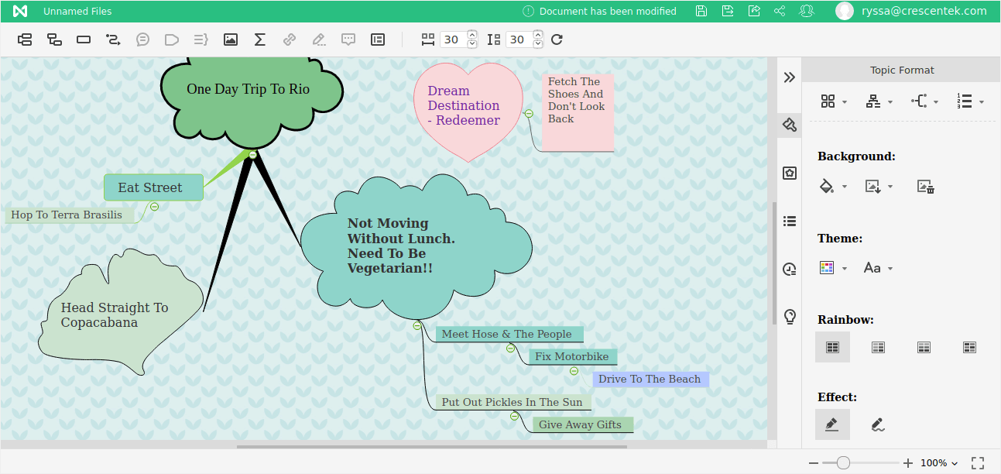1001x474 pixels.
Task: Select the second Rainbow style option
Action: (878, 347)
